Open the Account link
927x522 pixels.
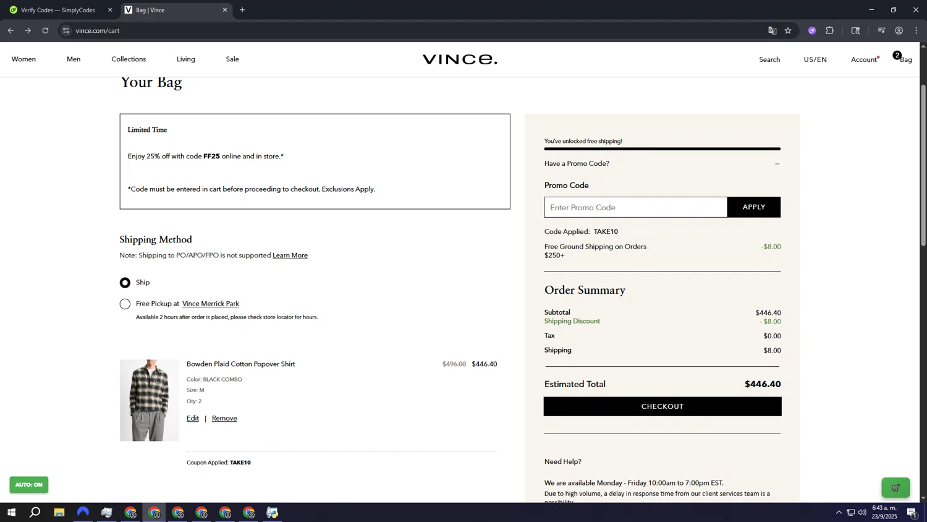coord(864,59)
